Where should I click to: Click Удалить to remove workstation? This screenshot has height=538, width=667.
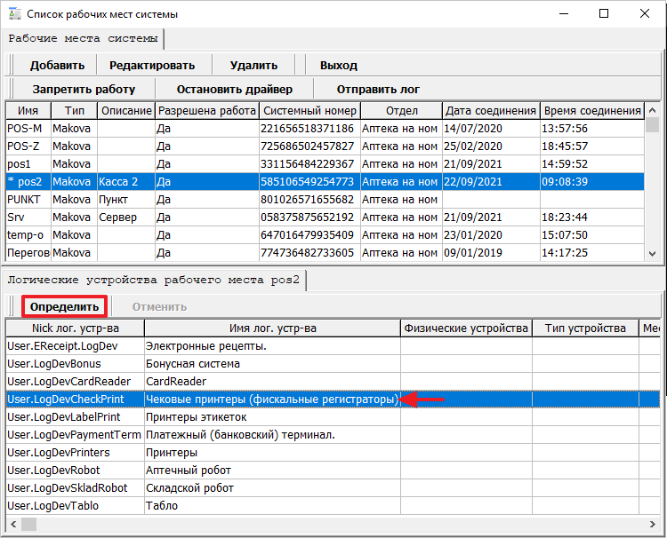click(x=253, y=65)
